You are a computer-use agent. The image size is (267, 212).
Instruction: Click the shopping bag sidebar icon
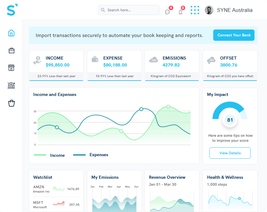(12, 103)
